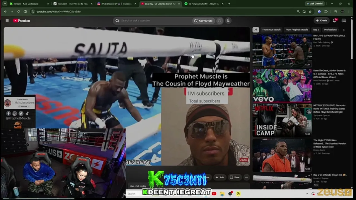Open RAY J VS SUPAHOTFIRE video title
356x200 pixels.
(329, 37)
